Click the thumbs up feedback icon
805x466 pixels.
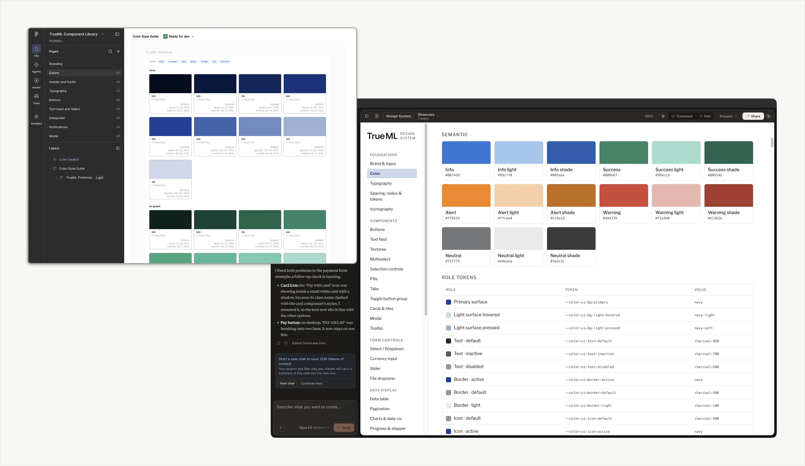point(279,343)
